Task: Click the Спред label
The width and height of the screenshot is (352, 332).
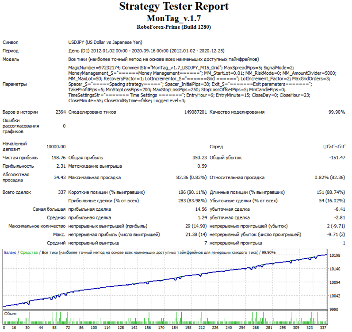Action: click(x=216, y=147)
